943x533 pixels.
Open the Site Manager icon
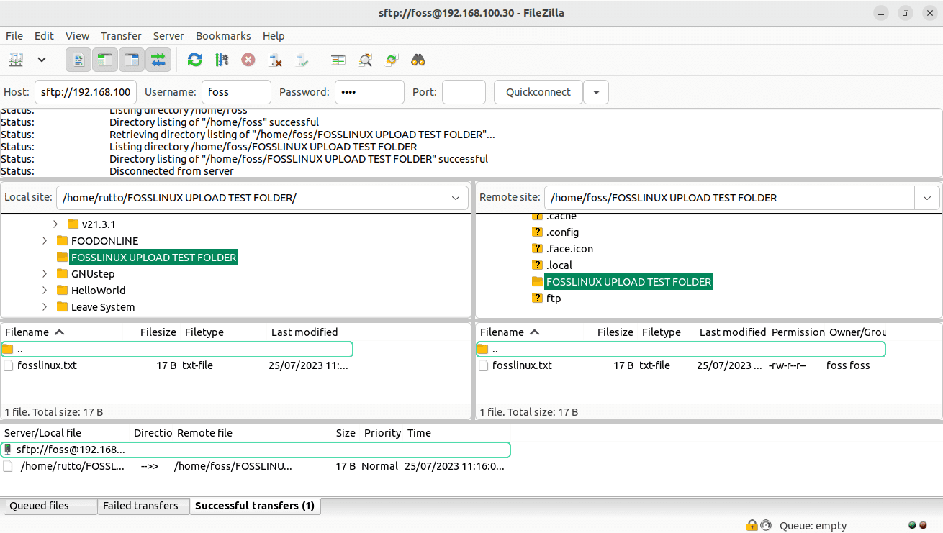16,60
